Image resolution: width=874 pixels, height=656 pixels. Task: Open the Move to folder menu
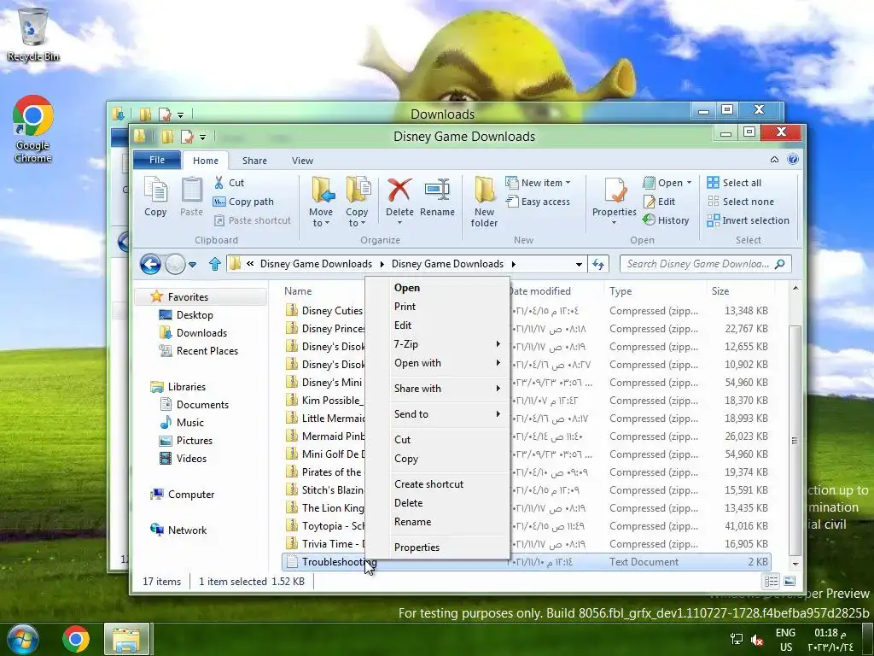[322, 202]
